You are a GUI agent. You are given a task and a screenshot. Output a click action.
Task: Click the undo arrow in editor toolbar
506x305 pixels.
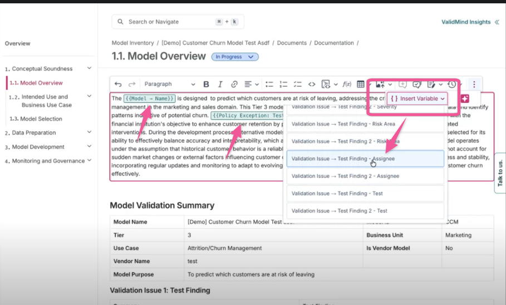(x=118, y=84)
